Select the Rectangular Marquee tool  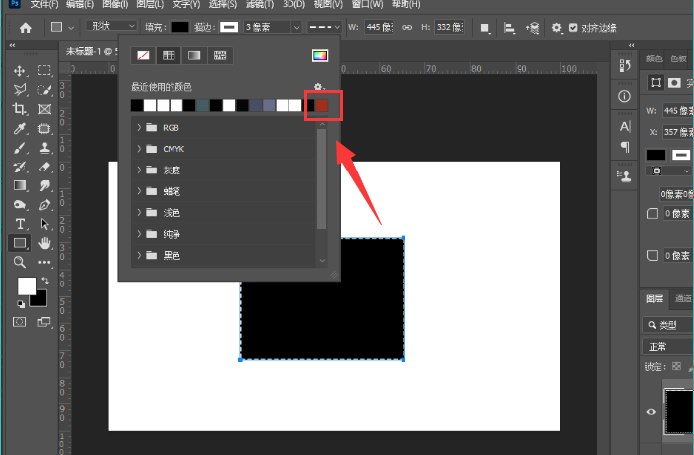click(44, 70)
